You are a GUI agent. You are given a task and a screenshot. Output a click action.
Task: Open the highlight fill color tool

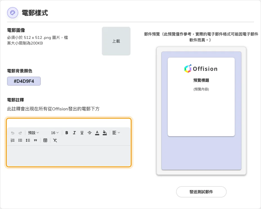(x=105, y=133)
